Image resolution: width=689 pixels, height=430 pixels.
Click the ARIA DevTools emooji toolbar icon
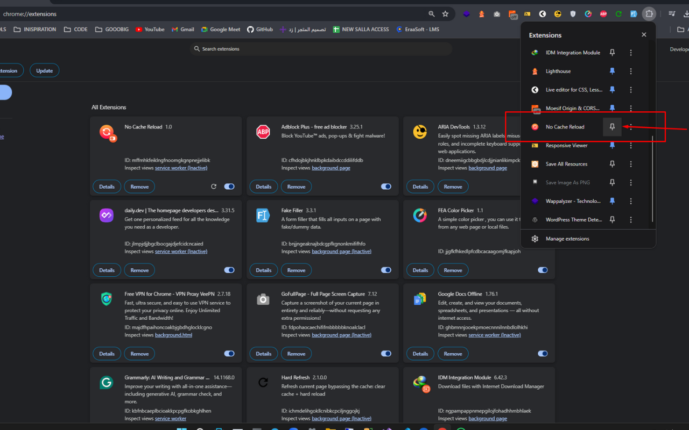point(557,14)
